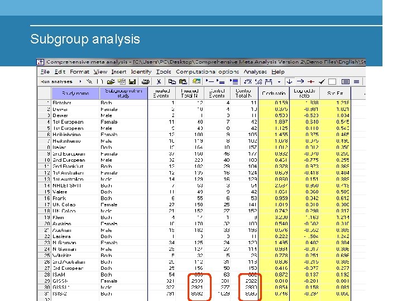Click the column width arrows icon
This screenshot has width=402, height=301.
coord(269,81)
